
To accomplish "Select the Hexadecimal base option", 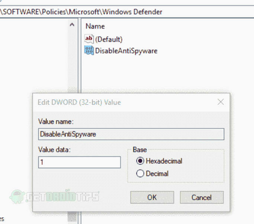I will (140, 161).
